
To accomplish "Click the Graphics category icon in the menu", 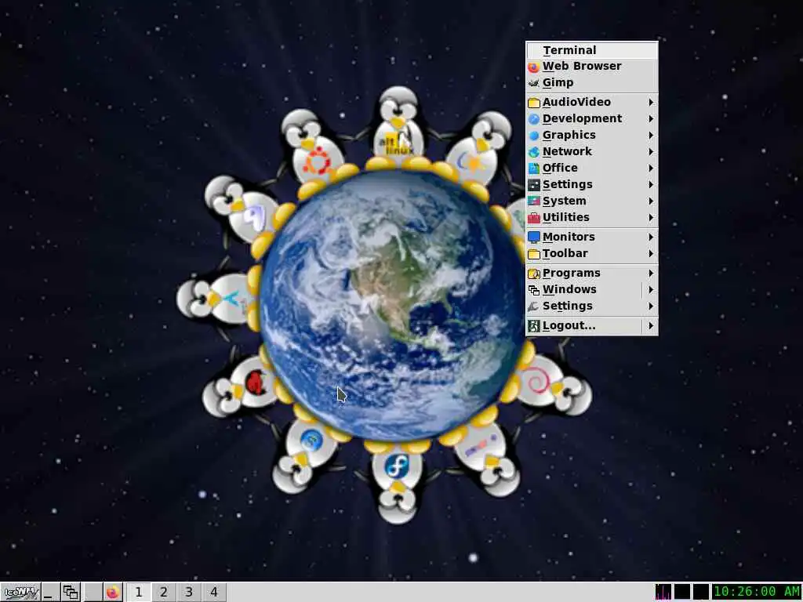I will pyautogui.click(x=533, y=135).
